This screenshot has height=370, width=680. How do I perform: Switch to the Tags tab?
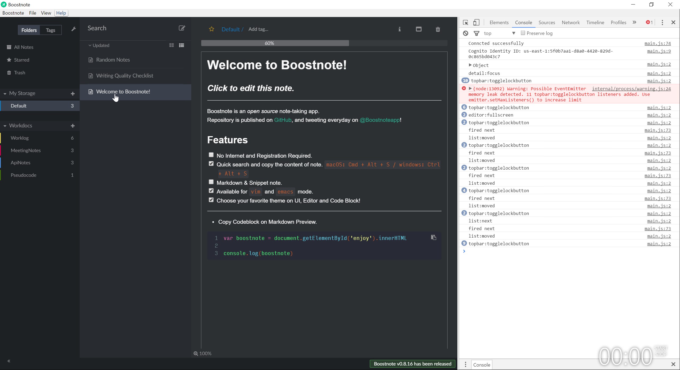click(x=50, y=30)
